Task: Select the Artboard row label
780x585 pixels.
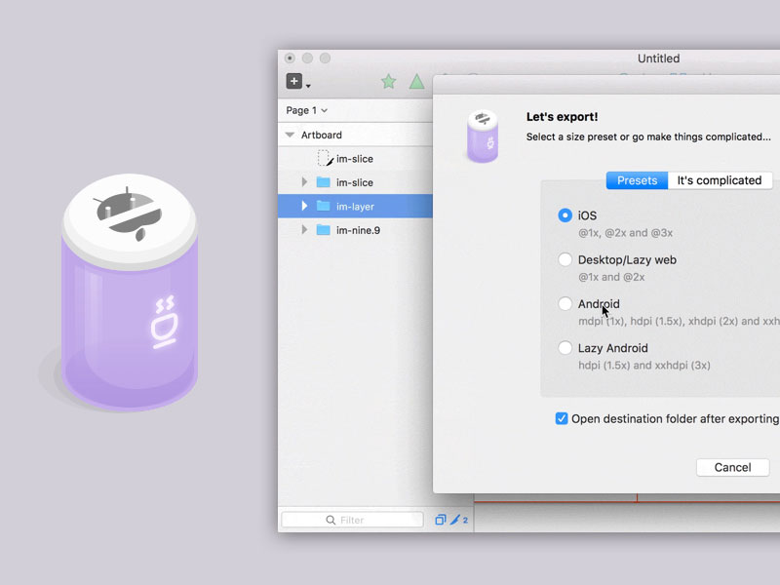Action: click(x=322, y=135)
